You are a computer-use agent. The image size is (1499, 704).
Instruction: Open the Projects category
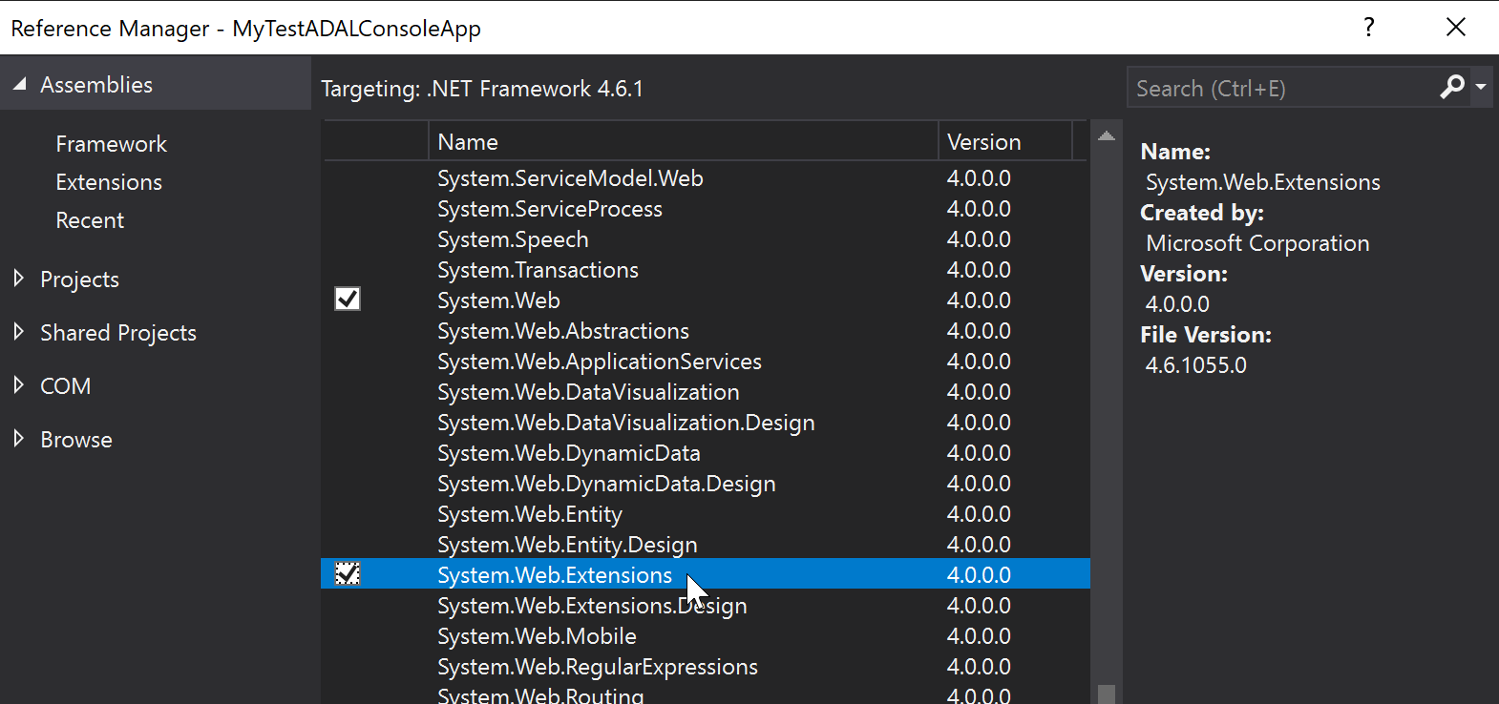[x=79, y=280]
